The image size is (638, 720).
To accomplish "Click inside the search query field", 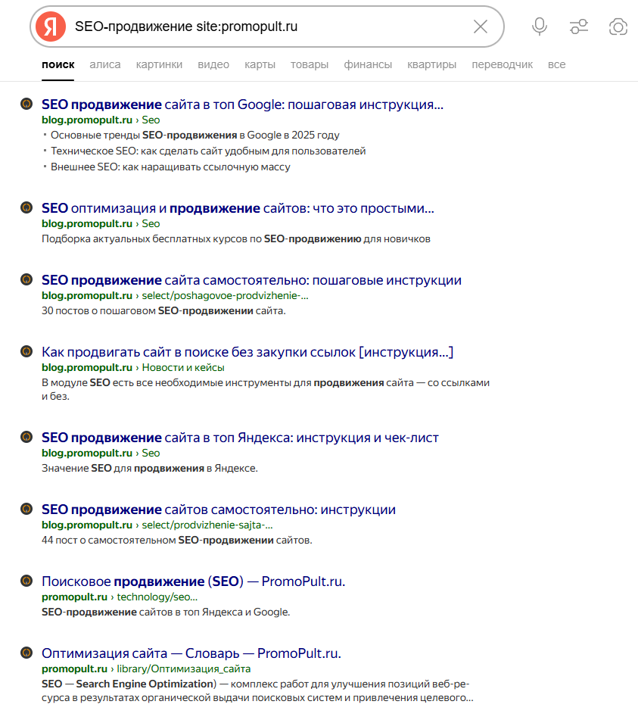I will point(265,26).
